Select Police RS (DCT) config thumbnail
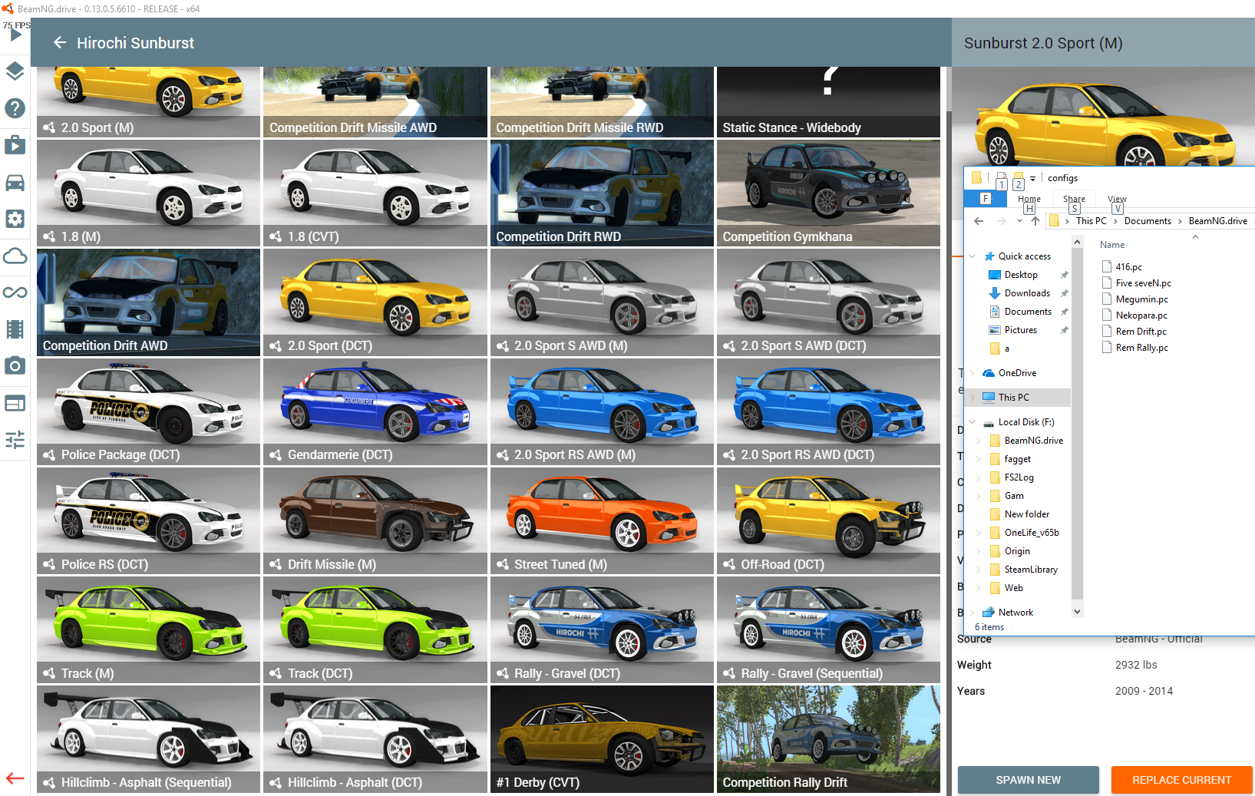Image resolution: width=1255 pixels, height=796 pixels. pos(148,520)
